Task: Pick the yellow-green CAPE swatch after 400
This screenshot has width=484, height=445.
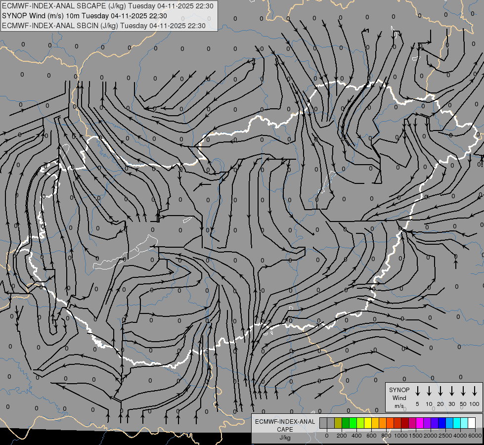Action: [x=360, y=423]
